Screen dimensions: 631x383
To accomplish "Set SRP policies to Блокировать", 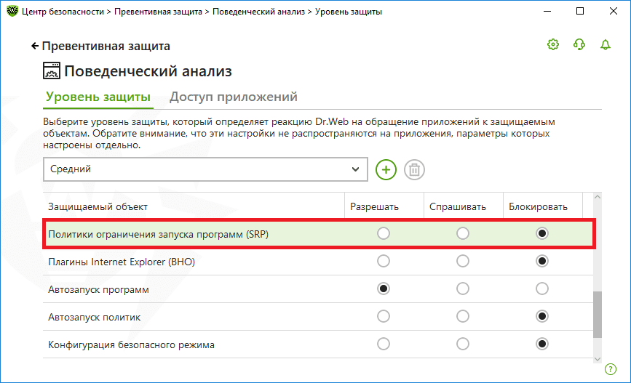I will (x=542, y=233).
